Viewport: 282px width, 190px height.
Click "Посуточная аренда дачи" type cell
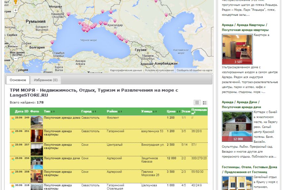coord(62,158)
